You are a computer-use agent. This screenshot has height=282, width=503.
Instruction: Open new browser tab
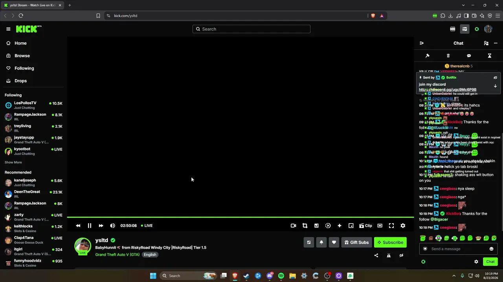tap(70, 5)
